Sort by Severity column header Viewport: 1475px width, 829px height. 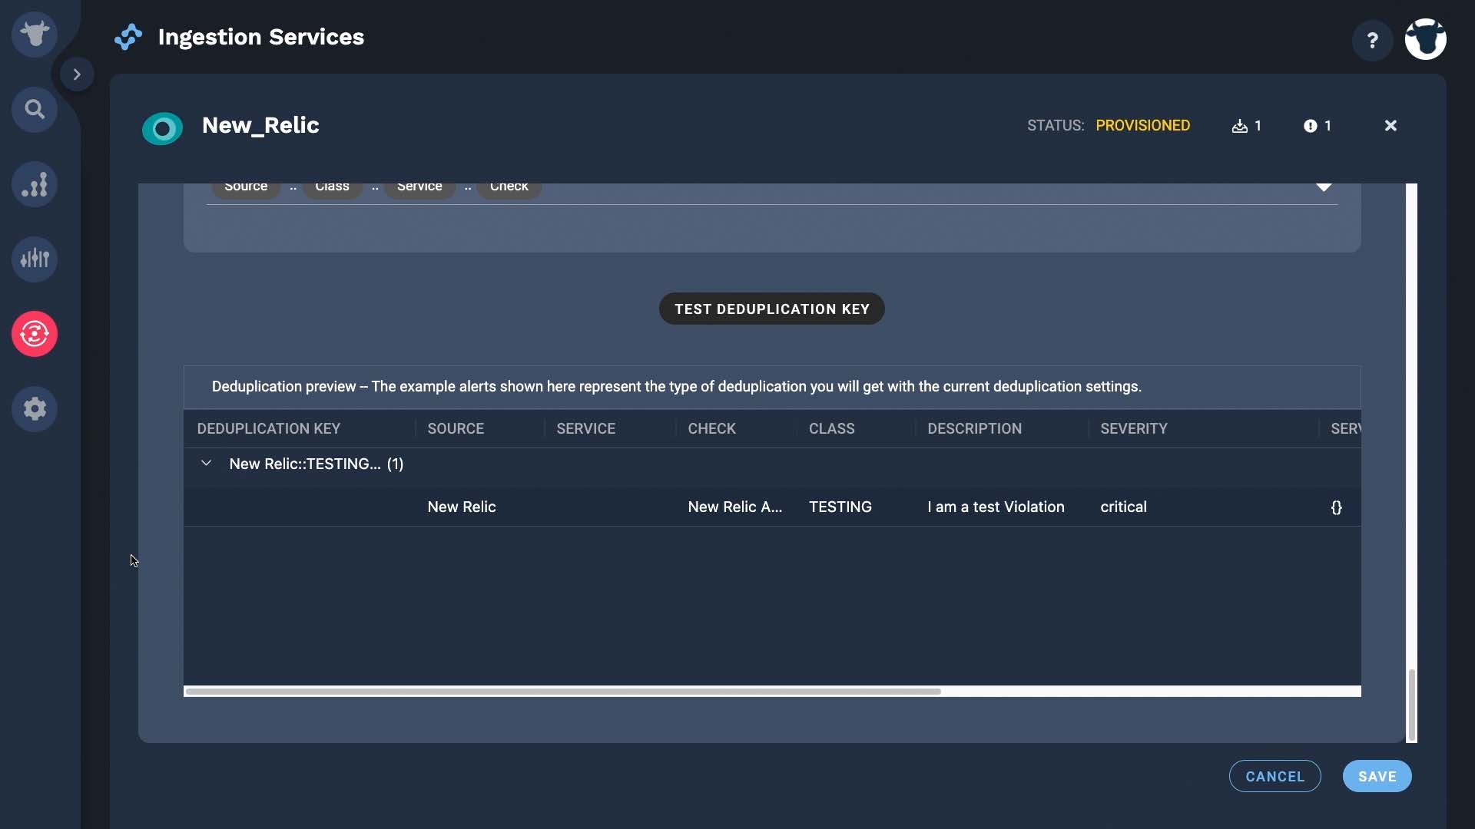pos(1133,428)
